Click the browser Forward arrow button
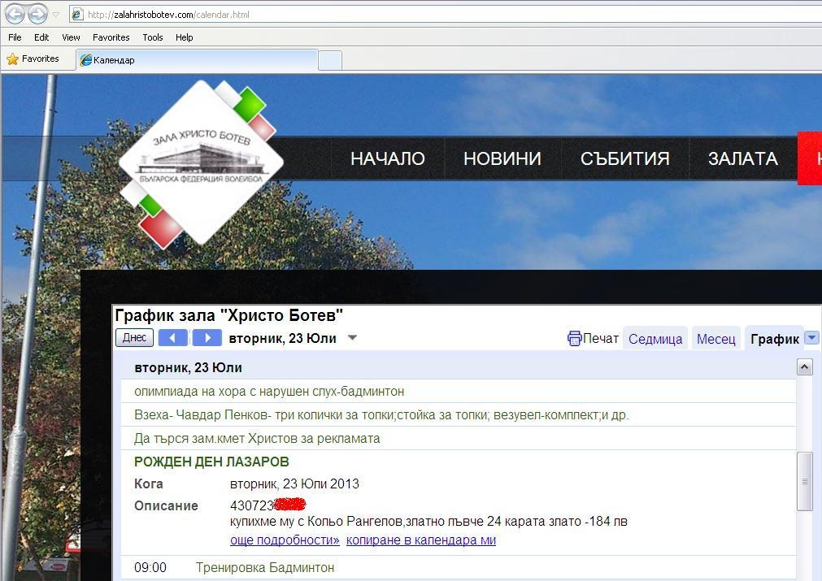The height and width of the screenshot is (581, 822). click(x=37, y=14)
